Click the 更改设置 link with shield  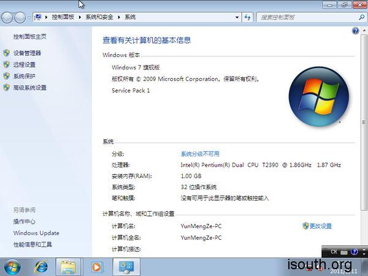point(320,226)
